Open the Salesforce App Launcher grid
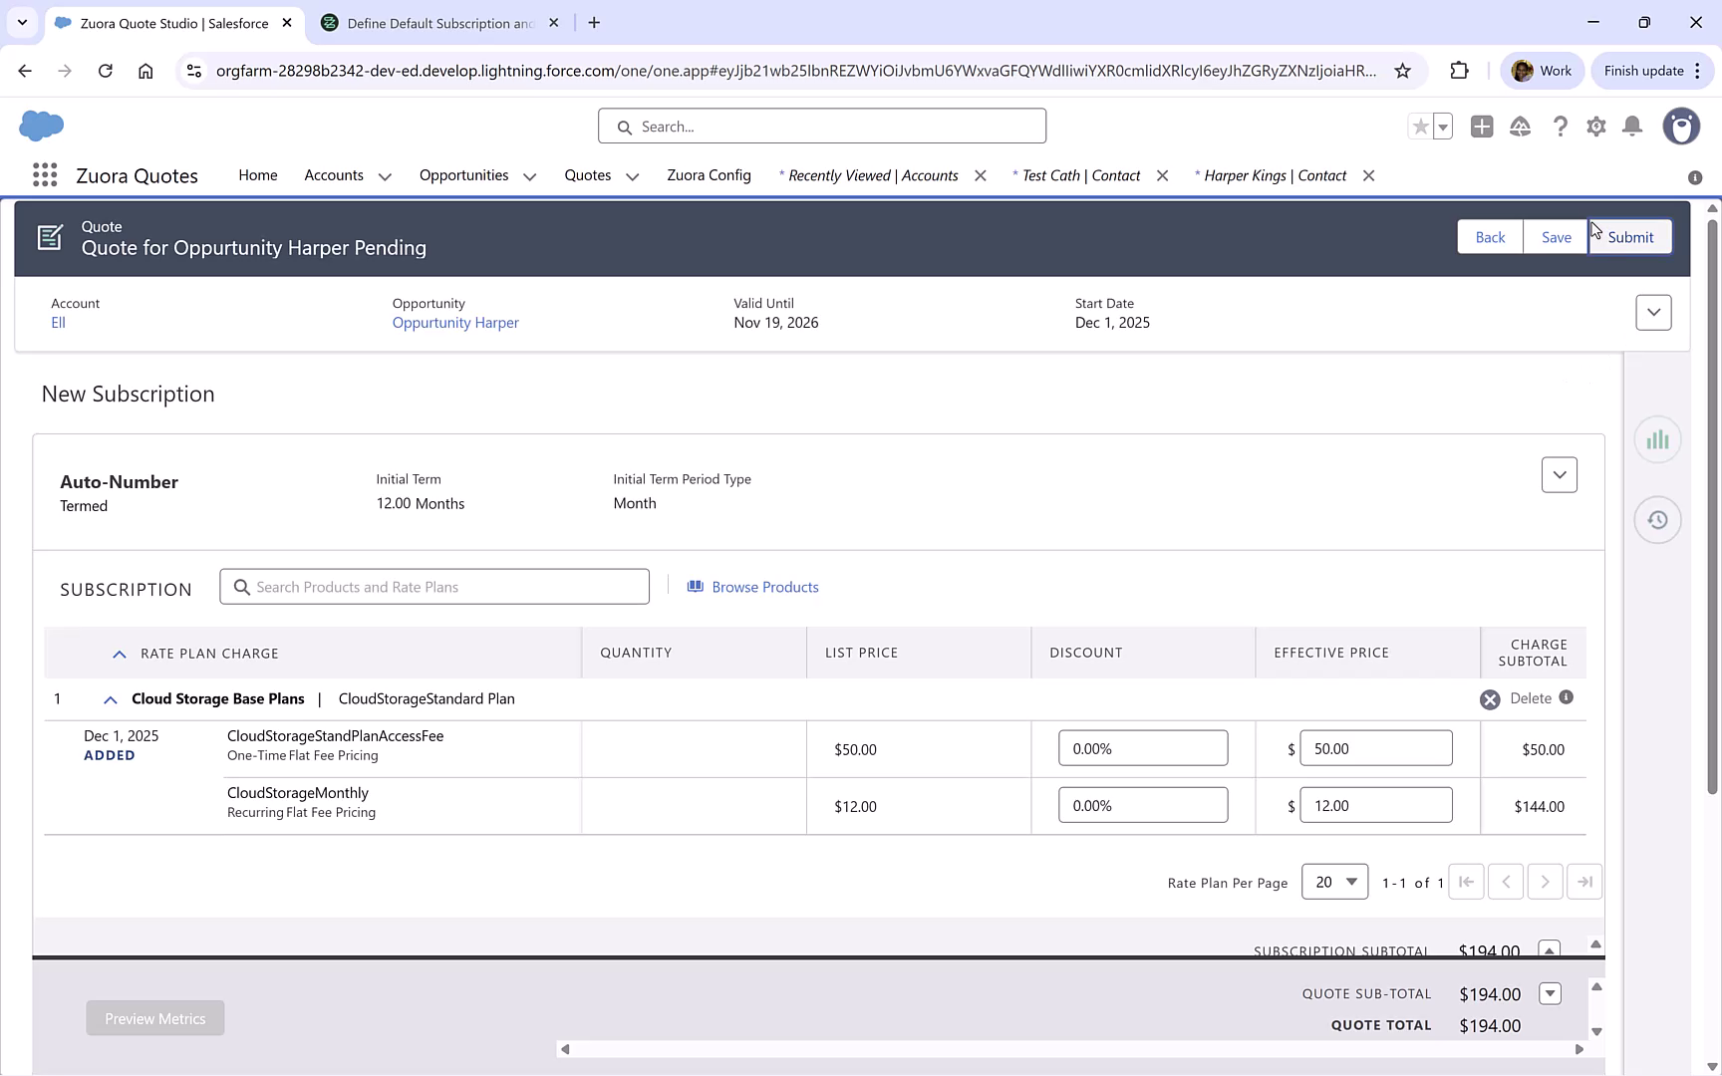Viewport: 1722px width, 1076px height. 44,174
